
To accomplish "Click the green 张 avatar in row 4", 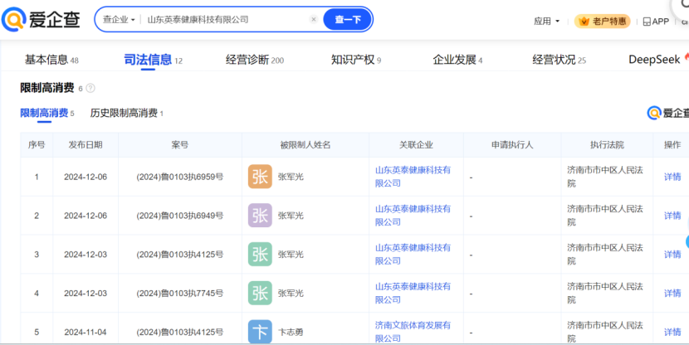I will [x=260, y=293].
